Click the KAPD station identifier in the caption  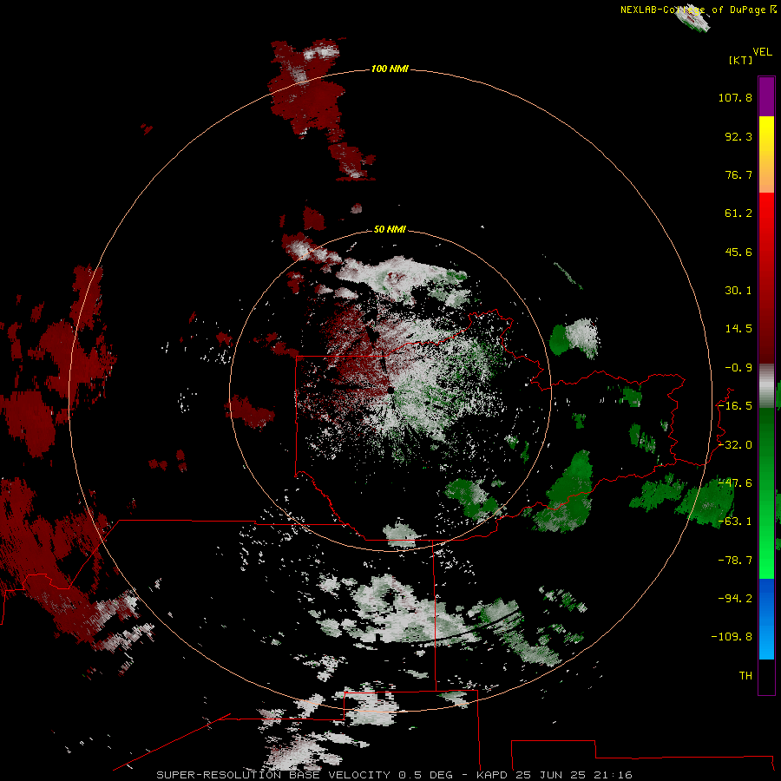coord(493,775)
